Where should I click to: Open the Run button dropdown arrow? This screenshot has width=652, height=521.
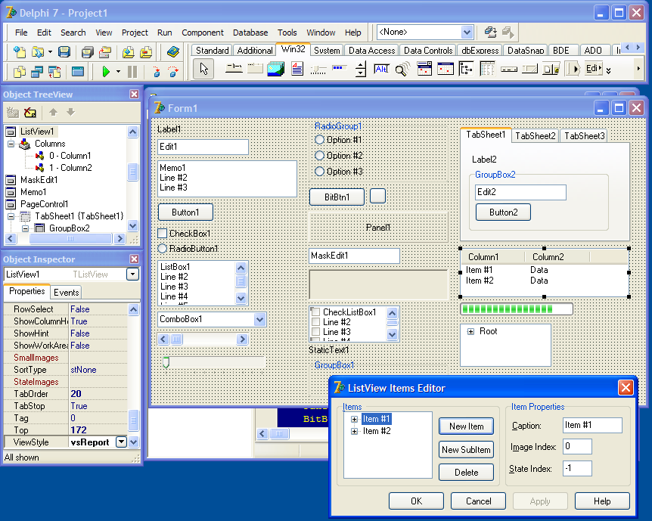(x=119, y=72)
